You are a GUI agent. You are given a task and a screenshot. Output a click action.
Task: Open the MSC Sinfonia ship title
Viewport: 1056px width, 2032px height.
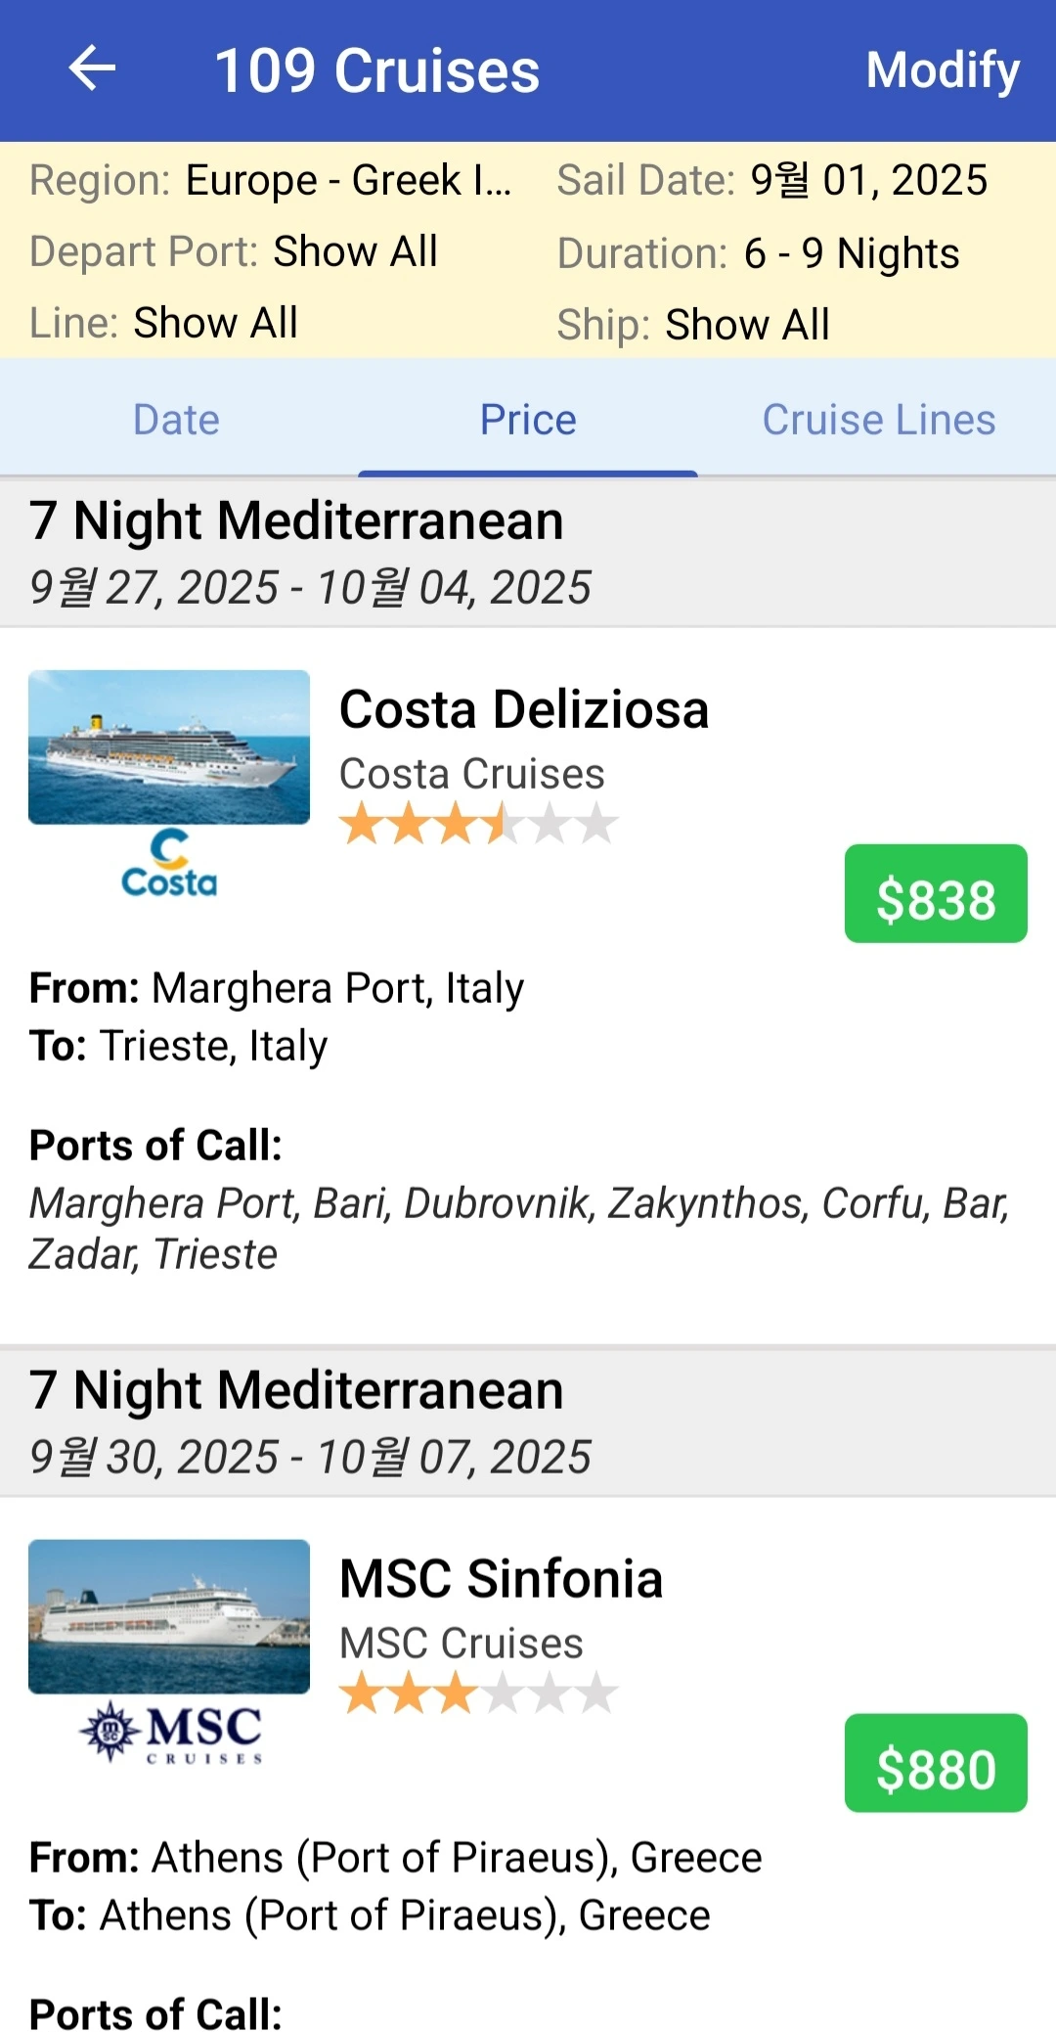(x=501, y=1578)
